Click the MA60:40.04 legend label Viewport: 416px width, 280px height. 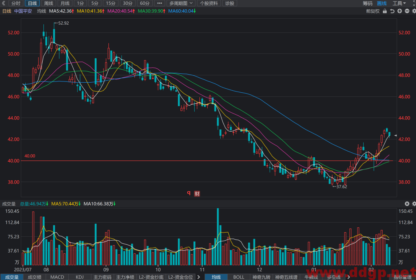click(x=182, y=11)
